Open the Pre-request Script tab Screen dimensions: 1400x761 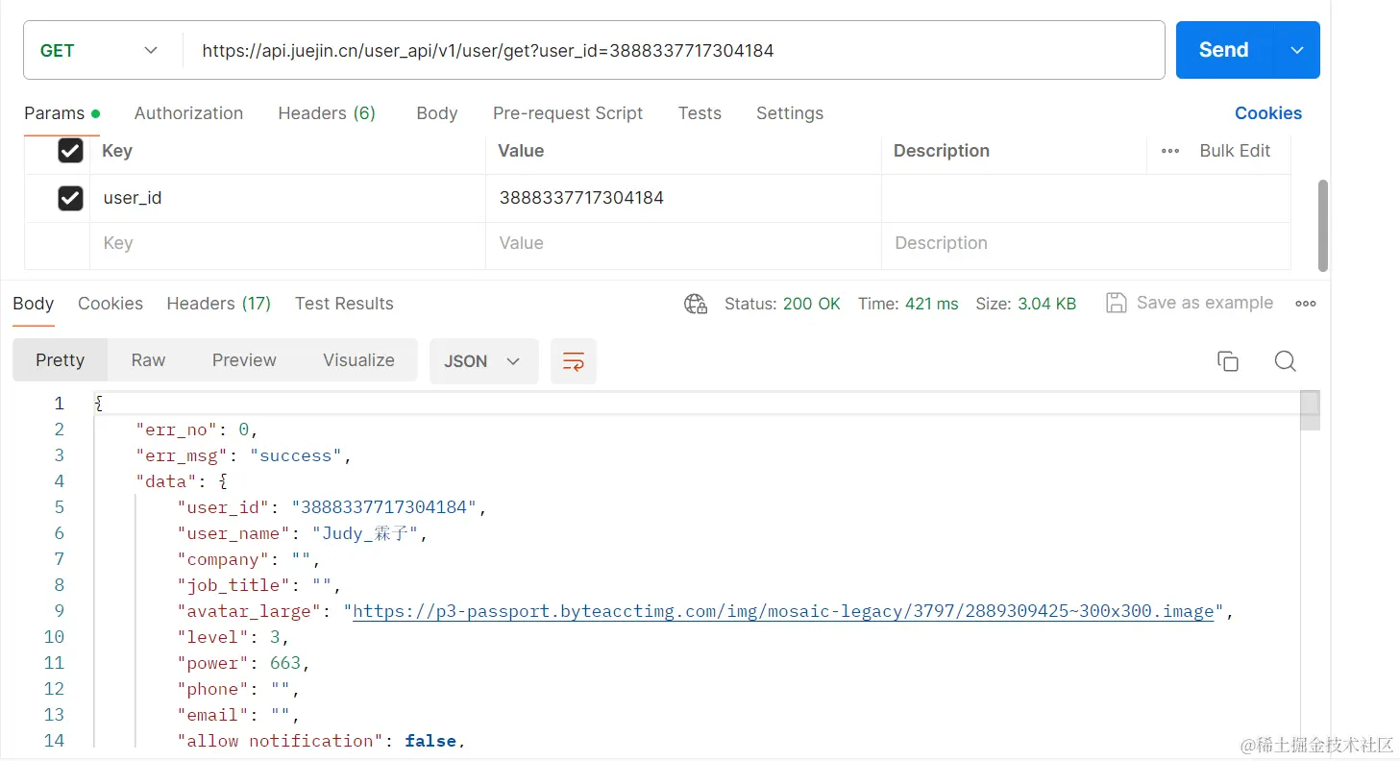[x=568, y=113]
